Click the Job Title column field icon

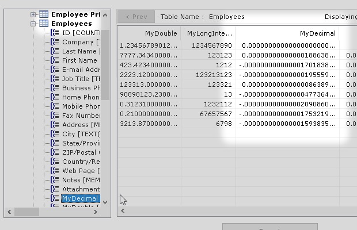55,79
